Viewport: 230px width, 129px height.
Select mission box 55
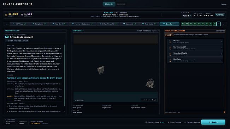pyautogui.click(x=199, y=24)
